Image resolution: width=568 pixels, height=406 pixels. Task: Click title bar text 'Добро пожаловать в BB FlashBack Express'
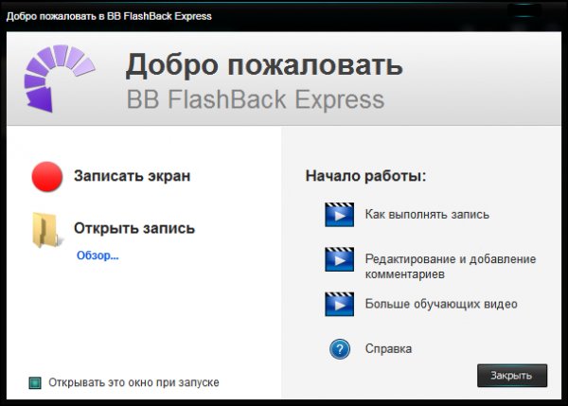(x=109, y=16)
